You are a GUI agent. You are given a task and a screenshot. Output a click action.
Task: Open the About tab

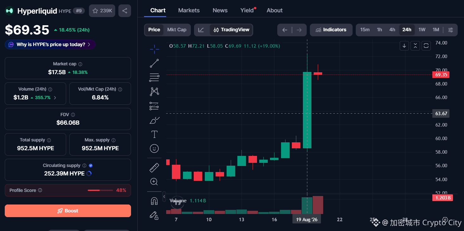tap(274, 10)
